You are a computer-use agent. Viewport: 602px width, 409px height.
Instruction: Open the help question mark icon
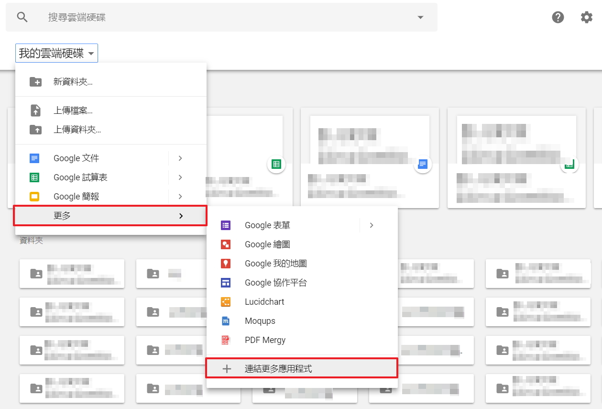coord(558,17)
